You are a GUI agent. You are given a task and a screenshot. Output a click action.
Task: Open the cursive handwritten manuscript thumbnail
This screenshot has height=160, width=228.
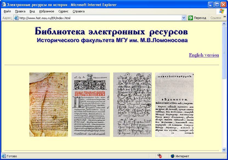click(132, 105)
